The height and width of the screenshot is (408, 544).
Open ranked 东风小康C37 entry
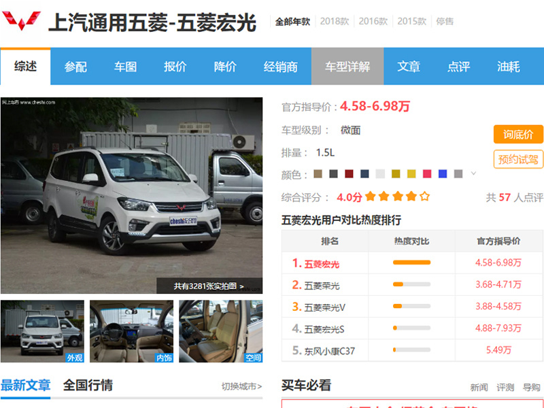tap(330, 351)
